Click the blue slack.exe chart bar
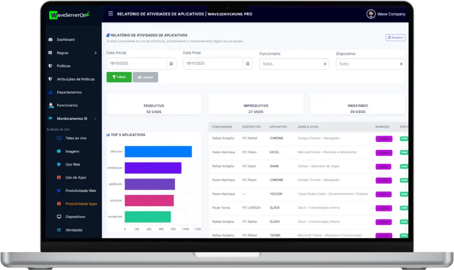 pyautogui.click(x=158, y=151)
